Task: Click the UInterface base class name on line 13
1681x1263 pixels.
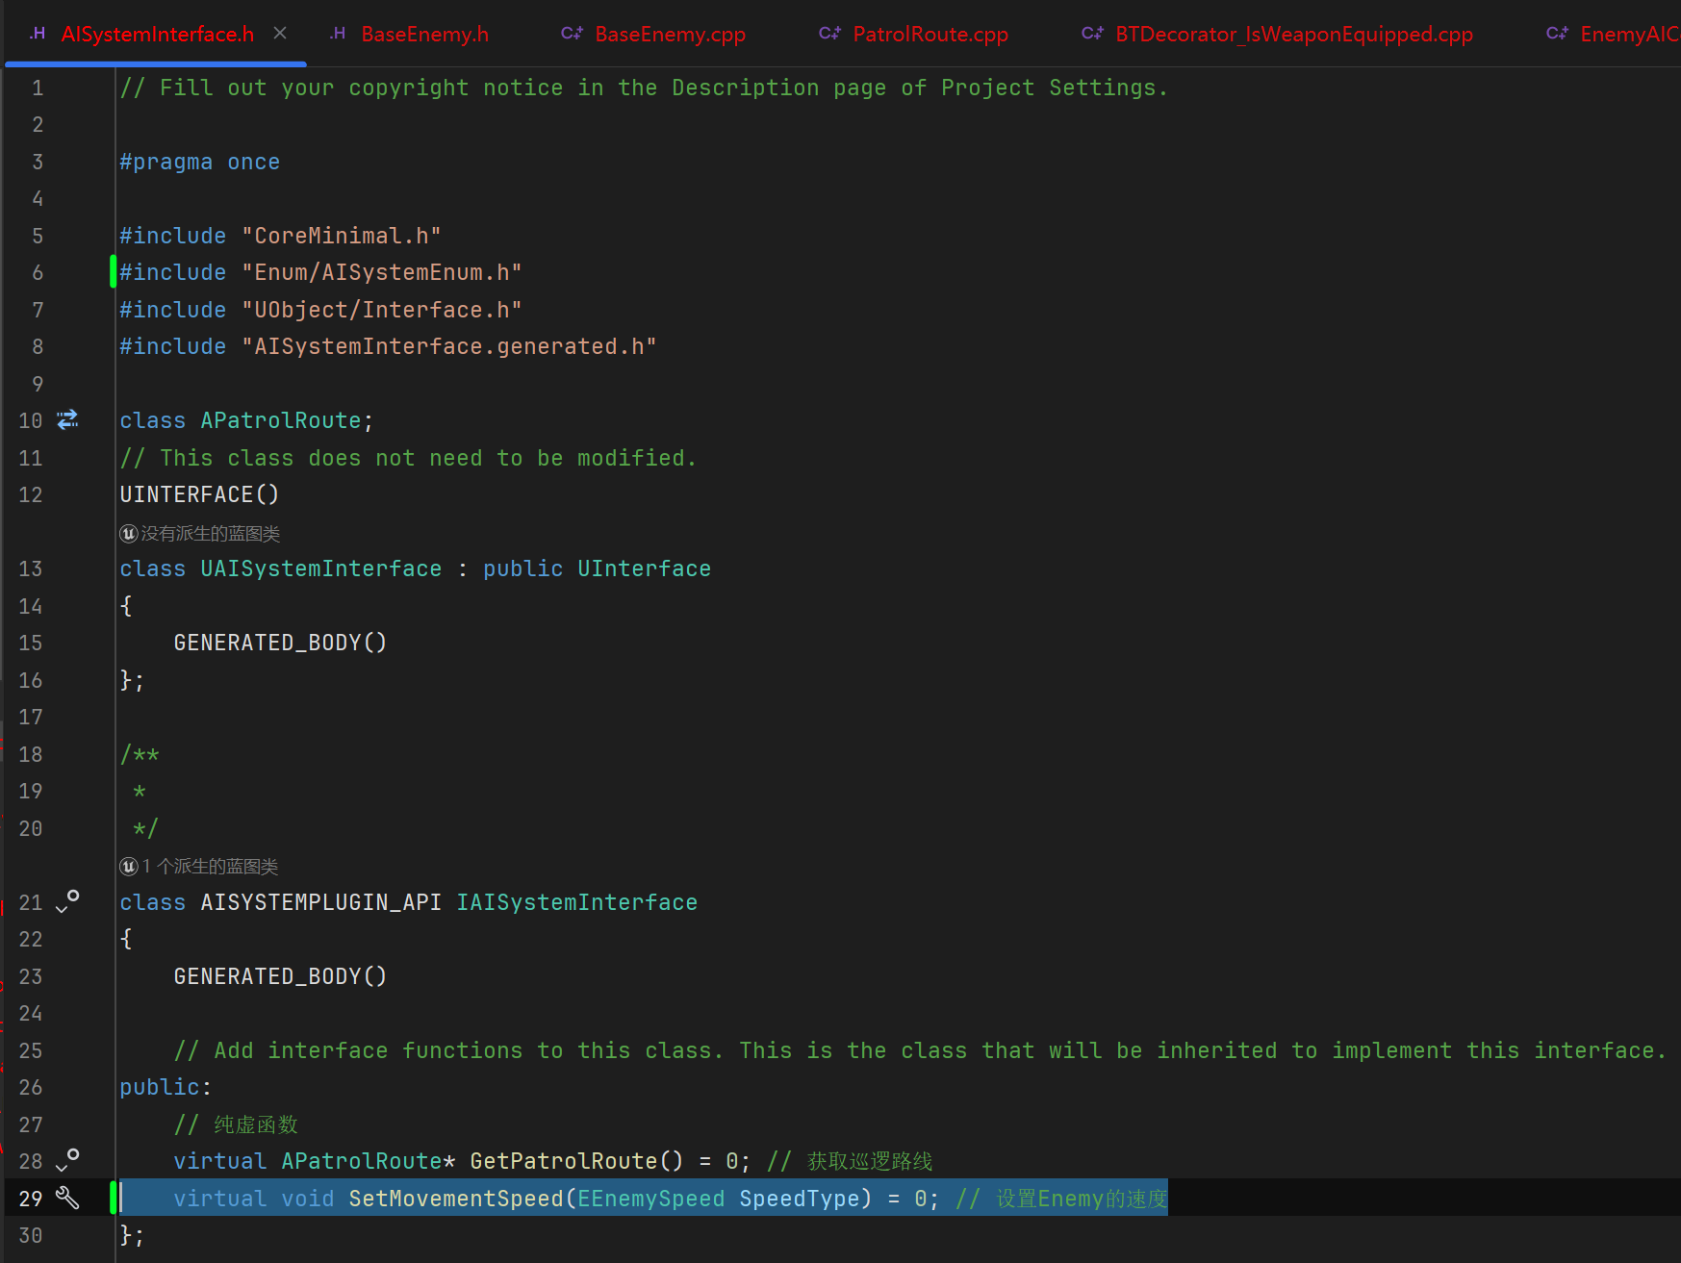Action: click(x=645, y=568)
